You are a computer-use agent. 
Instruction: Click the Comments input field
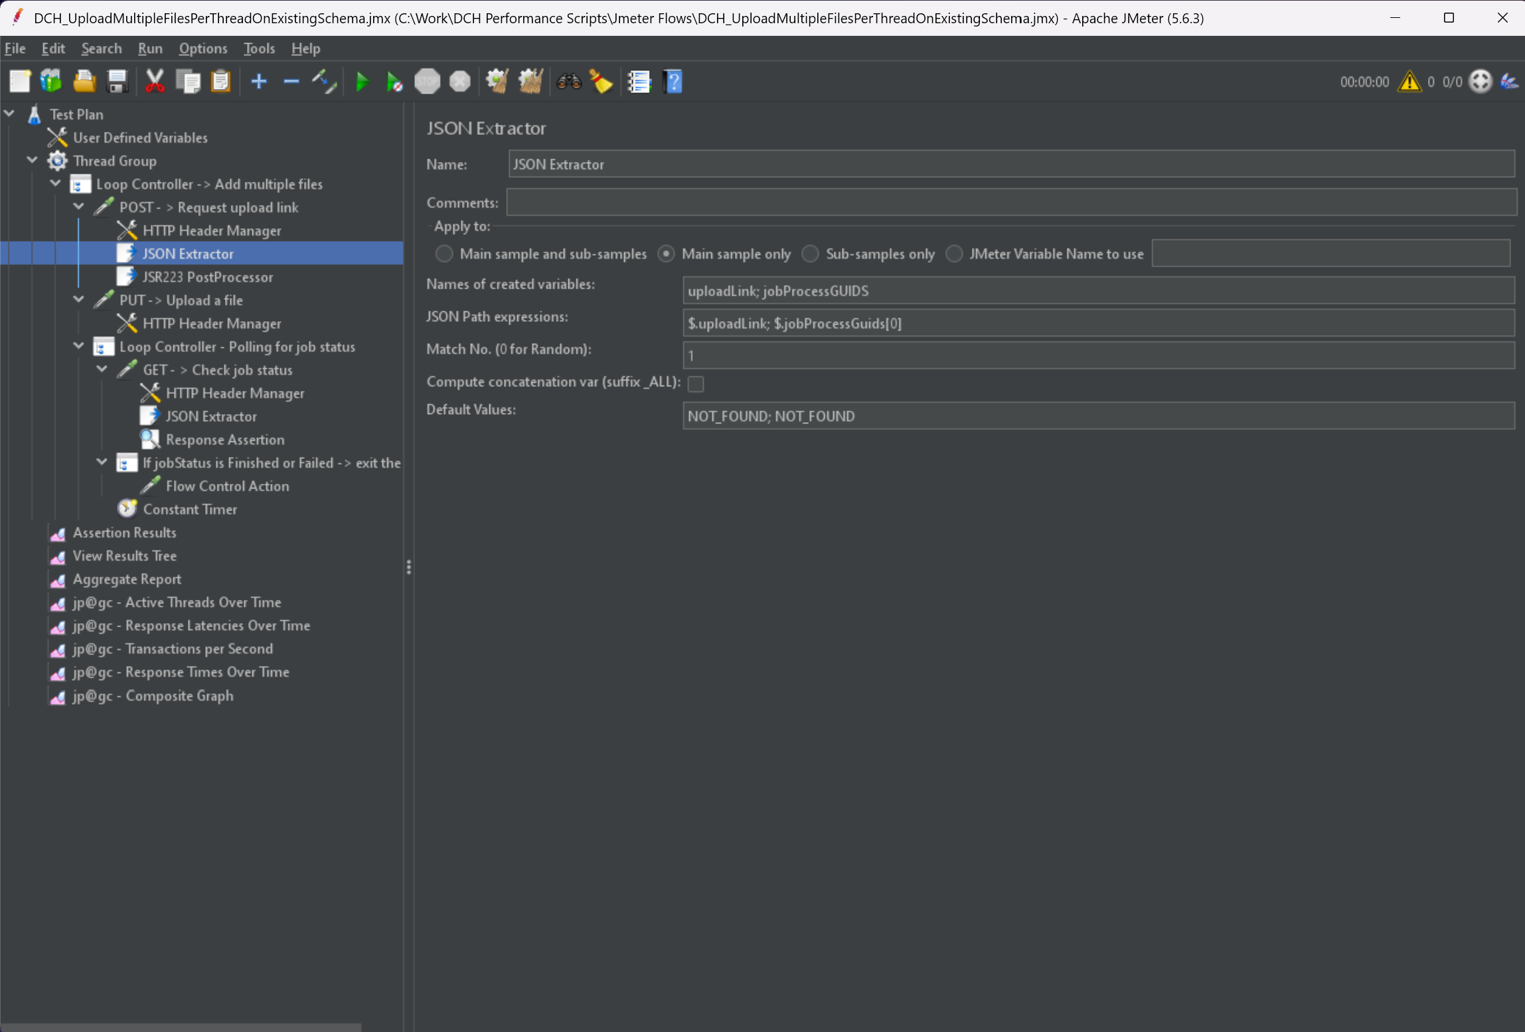click(1011, 202)
